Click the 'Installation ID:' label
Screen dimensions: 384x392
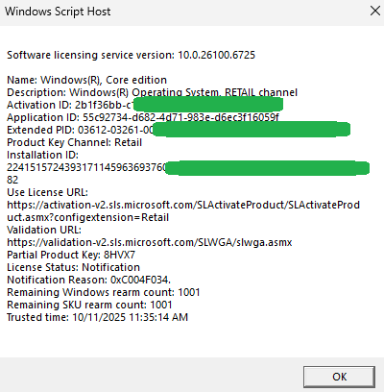pos(43,155)
